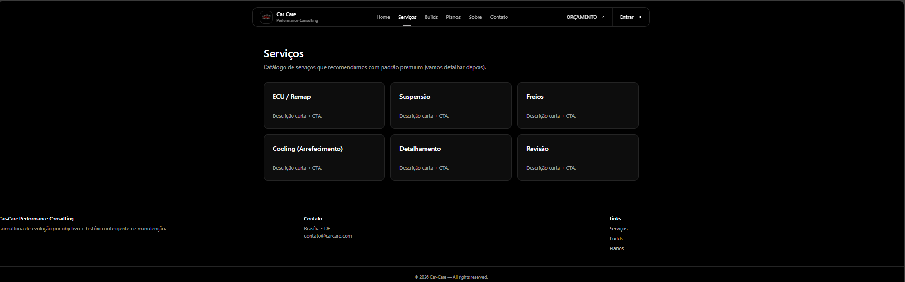Click the Car-Care Performance Consulting brand name
This screenshot has width=905, height=282.
pos(297,17)
